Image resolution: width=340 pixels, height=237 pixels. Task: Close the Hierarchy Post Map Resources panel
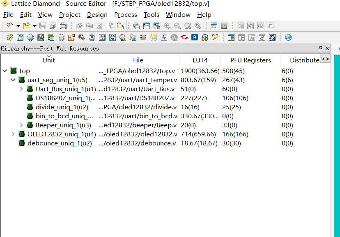pyautogui.click(x=327, y=48)
